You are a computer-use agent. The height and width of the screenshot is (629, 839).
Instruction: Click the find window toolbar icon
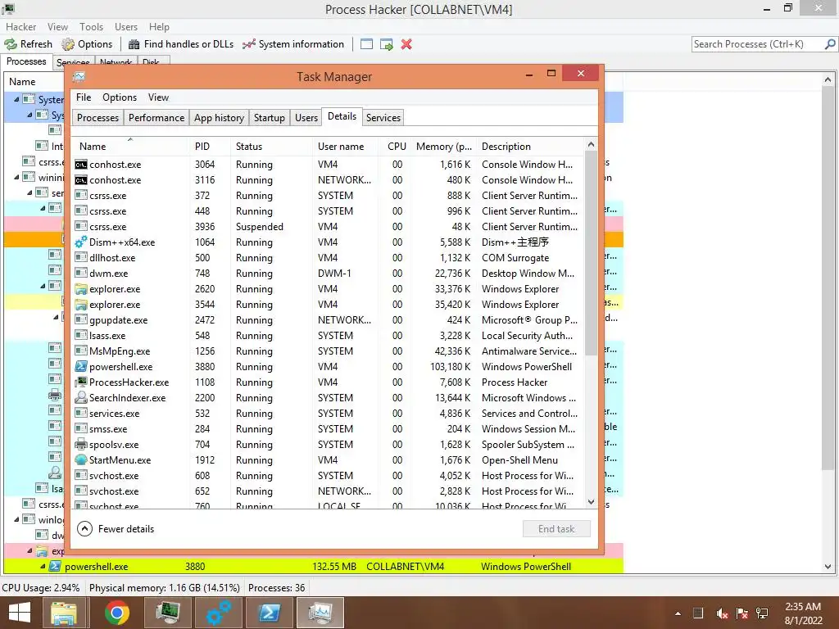(366, 44)
